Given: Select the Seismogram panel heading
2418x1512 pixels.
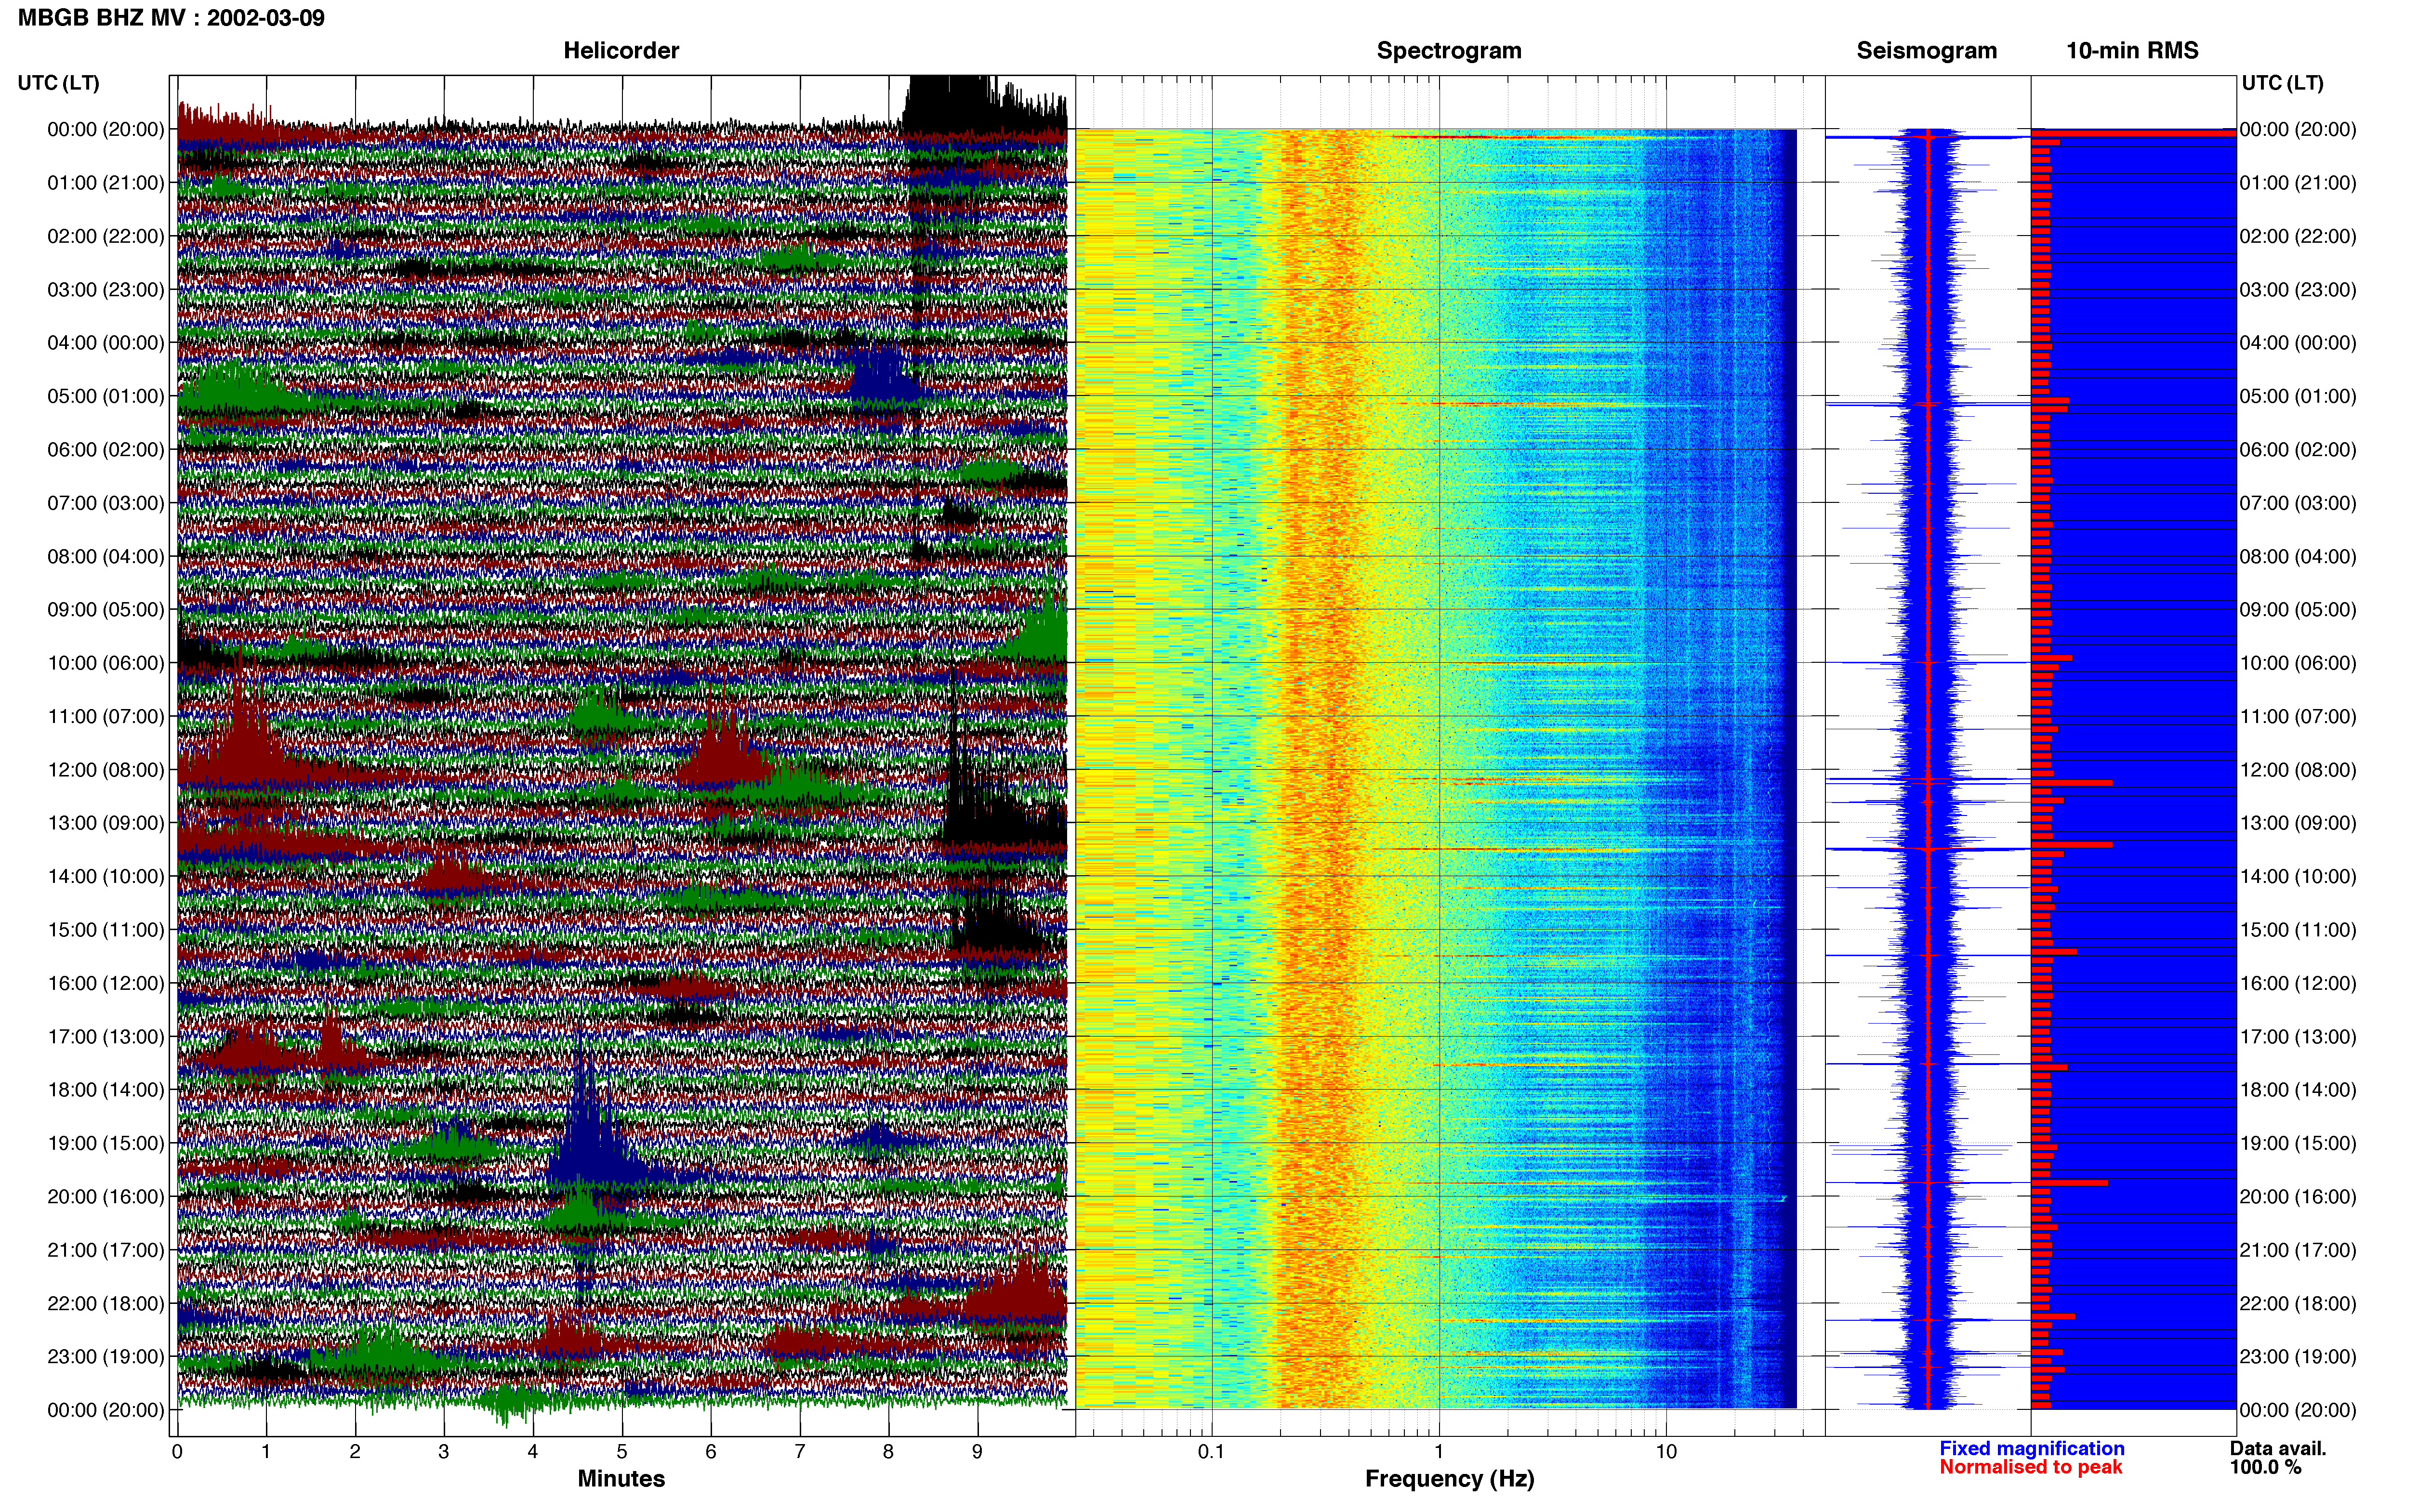Looking at the screenshot, I should tap(1926, 51).
